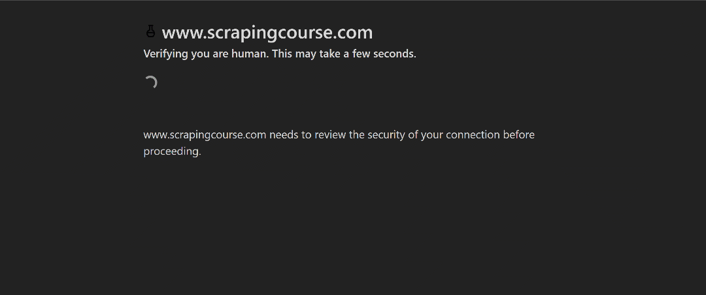Click the domain name in the bottom paragraph
The width and height of the screenshot is (706, 295).
click(205, 135)
